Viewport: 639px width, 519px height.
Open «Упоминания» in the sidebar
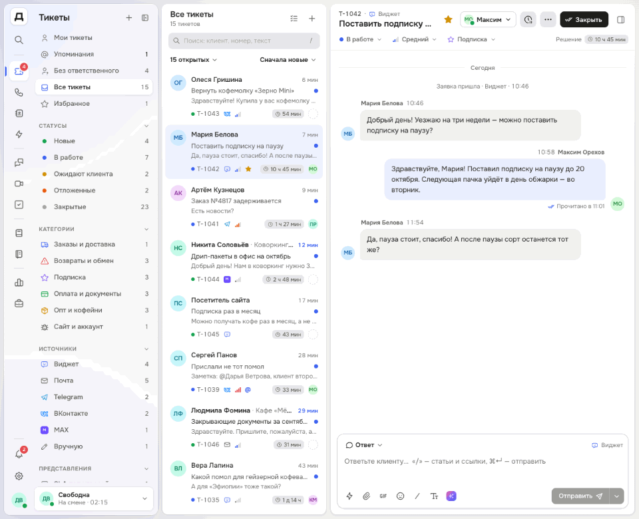tap(94, 54)
